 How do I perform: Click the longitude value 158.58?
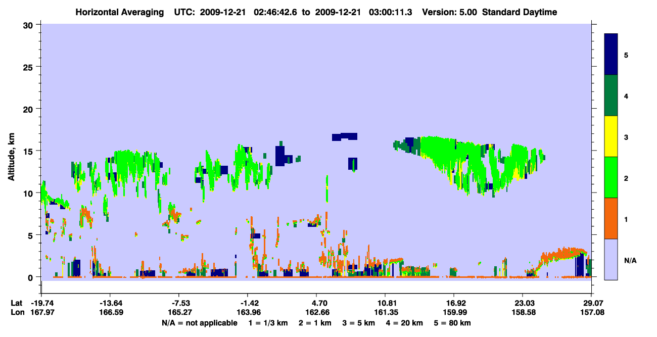click(523, 312)
